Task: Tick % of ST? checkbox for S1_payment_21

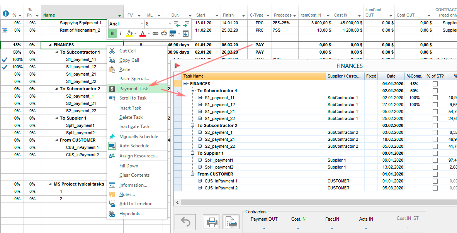Action: tap(435, 112)
